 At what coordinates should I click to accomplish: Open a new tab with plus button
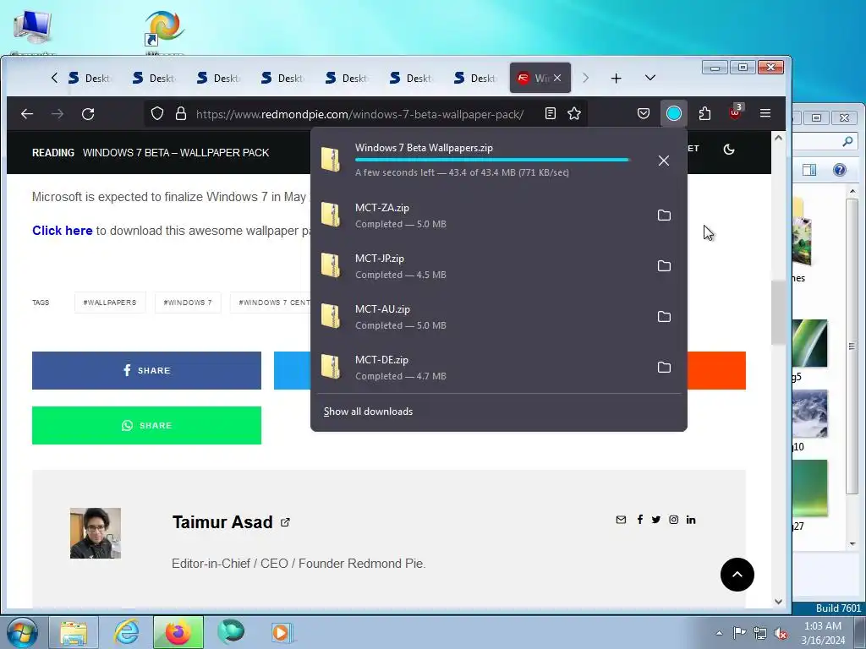617,79
